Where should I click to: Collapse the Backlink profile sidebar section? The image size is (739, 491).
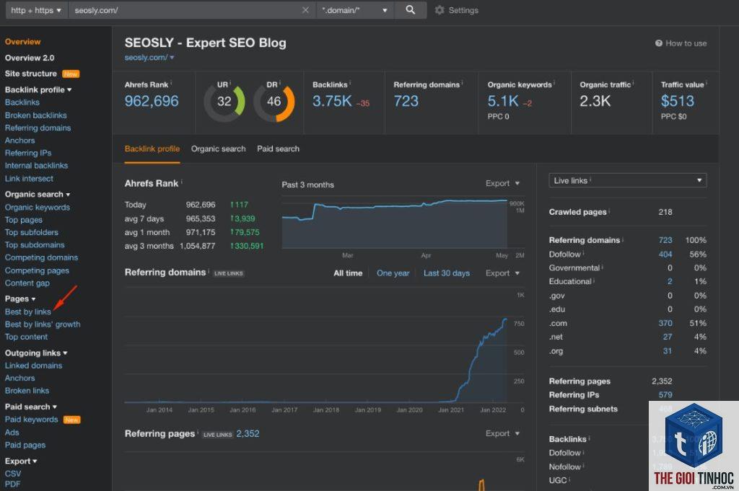(38, 89)
